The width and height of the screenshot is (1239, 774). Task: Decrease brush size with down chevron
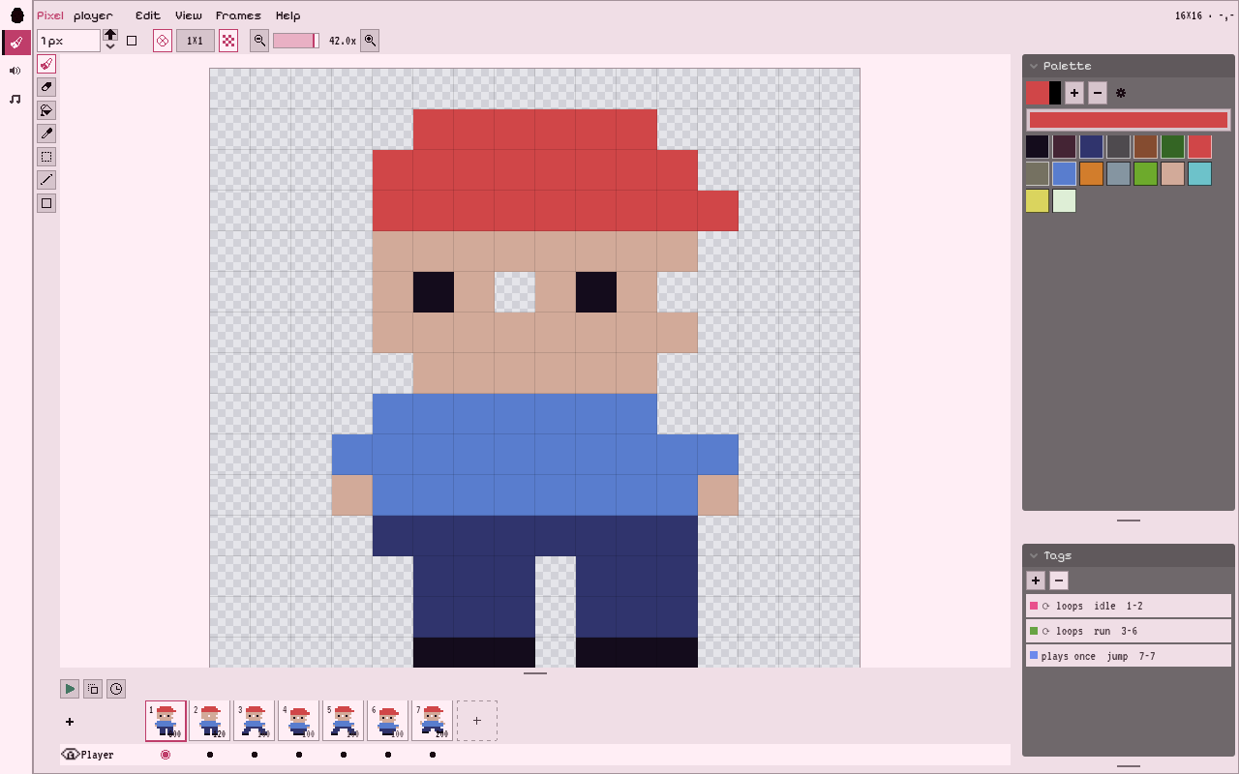coord(110,46)
